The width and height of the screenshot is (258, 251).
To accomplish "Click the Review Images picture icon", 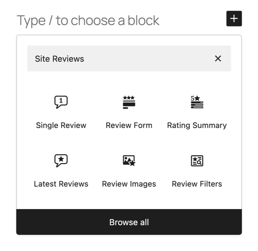I will point(129,160).
